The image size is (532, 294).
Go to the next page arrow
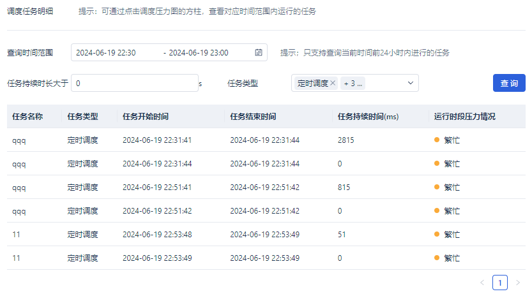(x=517, y=283)
